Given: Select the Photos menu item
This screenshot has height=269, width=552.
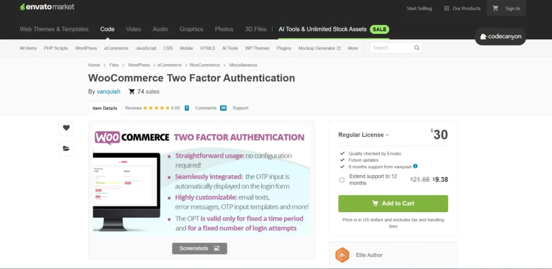Looking at the screenshot, I should click(224, 29).
